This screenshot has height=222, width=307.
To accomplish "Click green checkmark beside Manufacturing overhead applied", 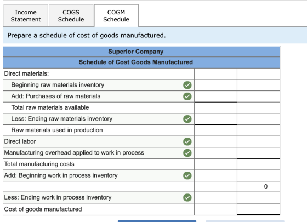I will 187,153.
